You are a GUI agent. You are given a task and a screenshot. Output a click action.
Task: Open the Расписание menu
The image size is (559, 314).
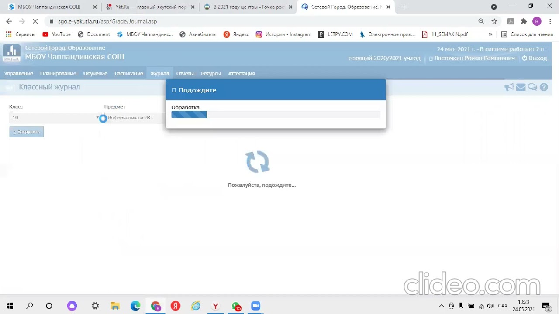pyautogui.click(x=129, y=73)
